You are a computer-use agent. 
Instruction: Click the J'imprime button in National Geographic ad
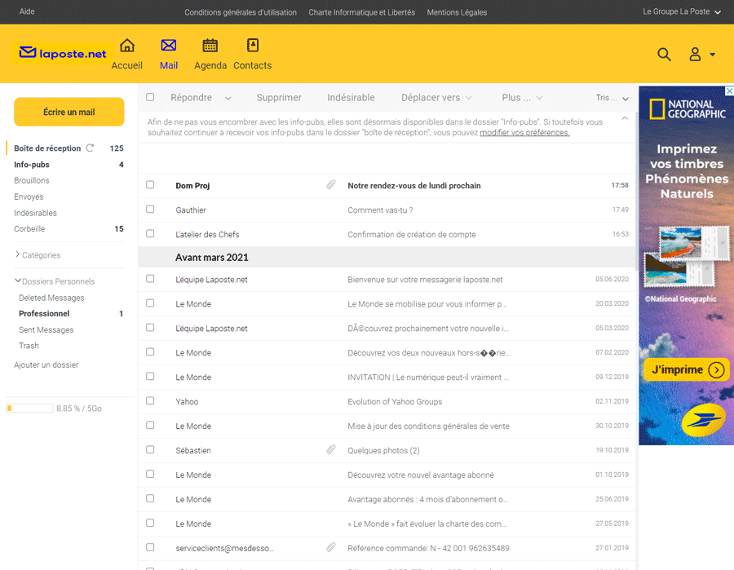[686, 369]
